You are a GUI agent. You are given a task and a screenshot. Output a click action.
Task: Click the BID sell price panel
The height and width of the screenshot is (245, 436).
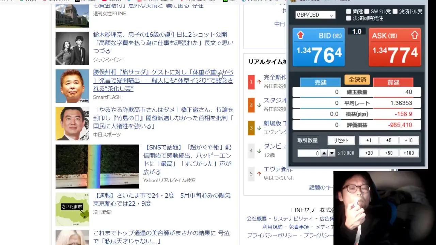(318, 47)
